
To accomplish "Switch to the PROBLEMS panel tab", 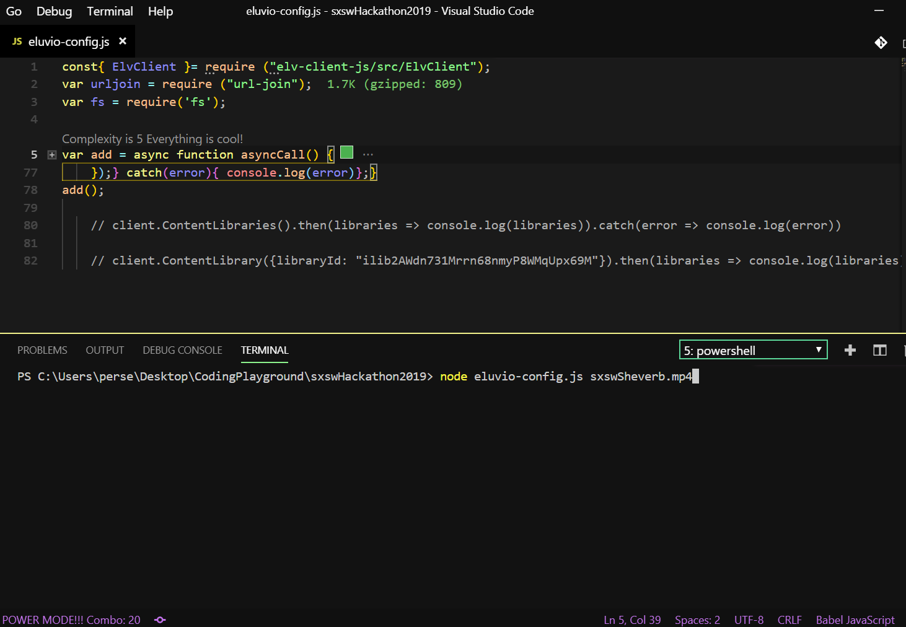I will [42, 350].
